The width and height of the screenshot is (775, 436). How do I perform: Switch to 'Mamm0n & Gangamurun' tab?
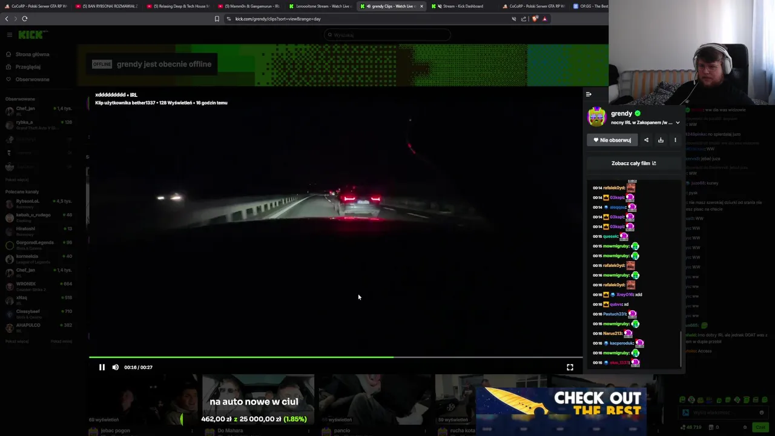tap(249, 6)
